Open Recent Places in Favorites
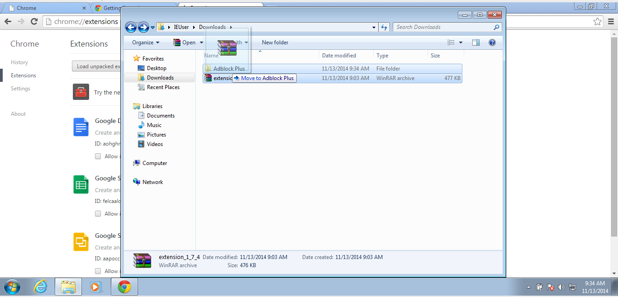Image resolution: width=618 pixels, height=297 pixels. point(158,87)
